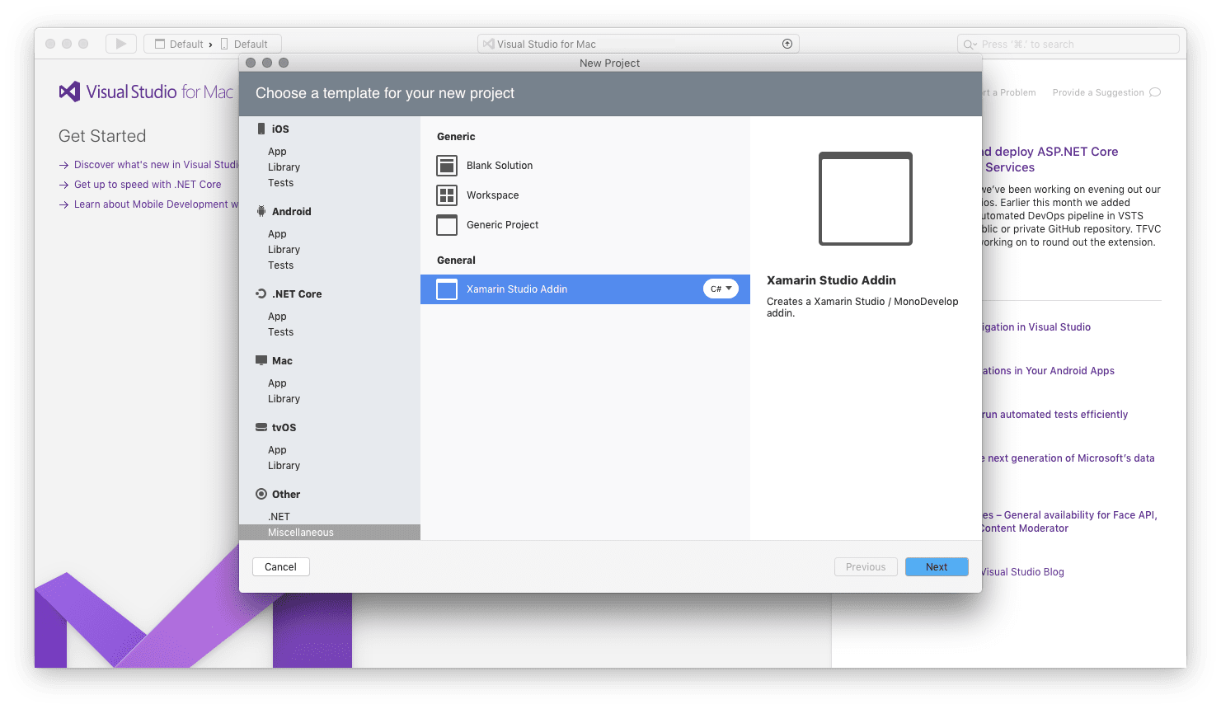This screenshot has width=1221, height=709.
Task: Click the Generic Project template icon
Action: 447,225
